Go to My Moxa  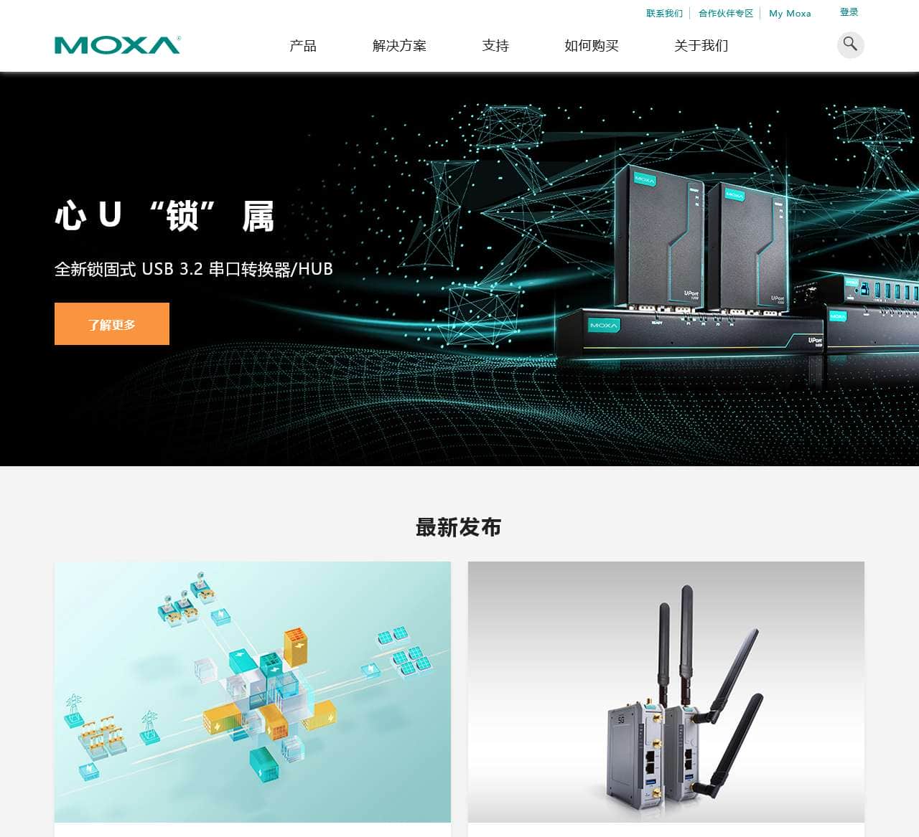(790, 13)
